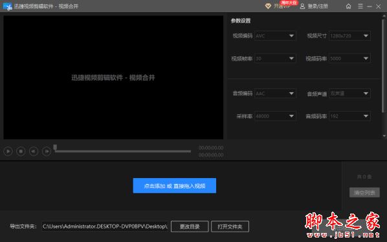Click the 打开文件夹 button
This screenshot has height=242, width=387.
[230, 227]
